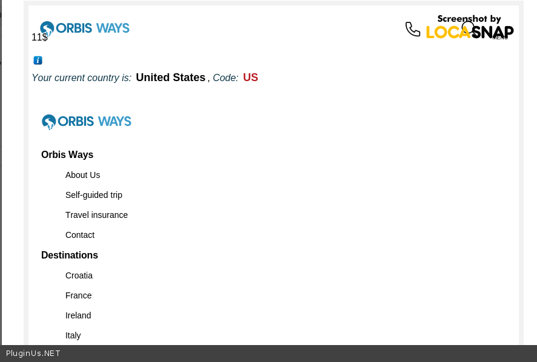Click the Destinations section heading
The width and height of the screenshot is (537, 362).
pos(70,255)
